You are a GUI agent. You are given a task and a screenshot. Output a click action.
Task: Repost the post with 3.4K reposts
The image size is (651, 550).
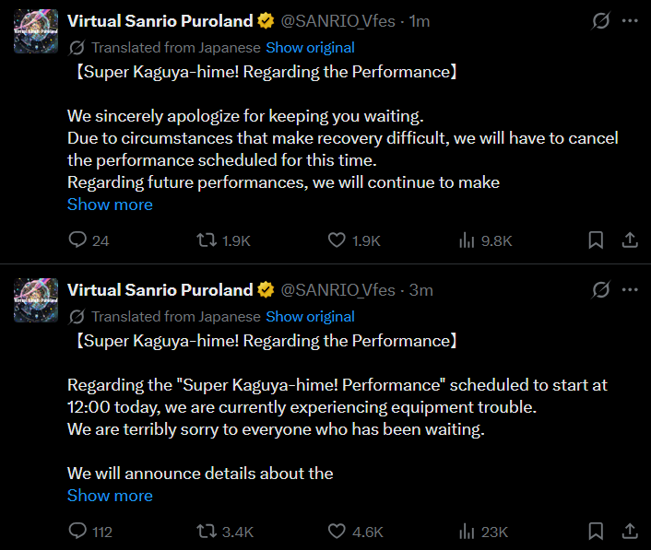coord(208,532)
